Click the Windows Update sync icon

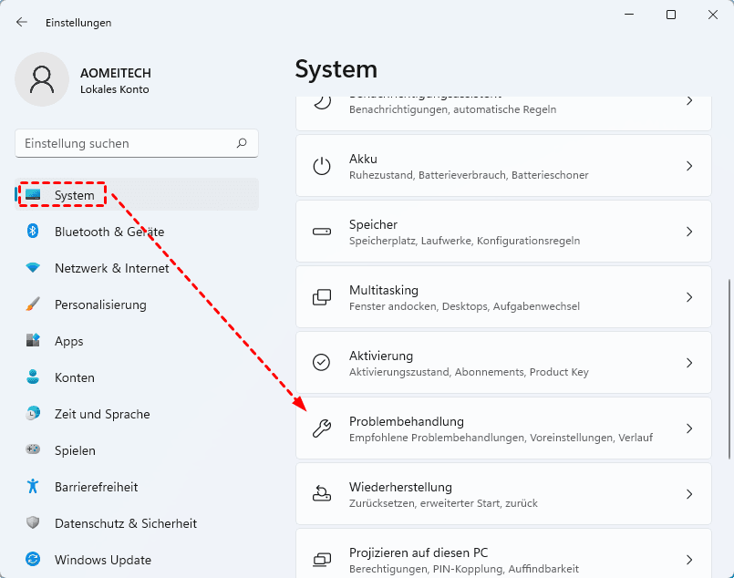[33, 560]
